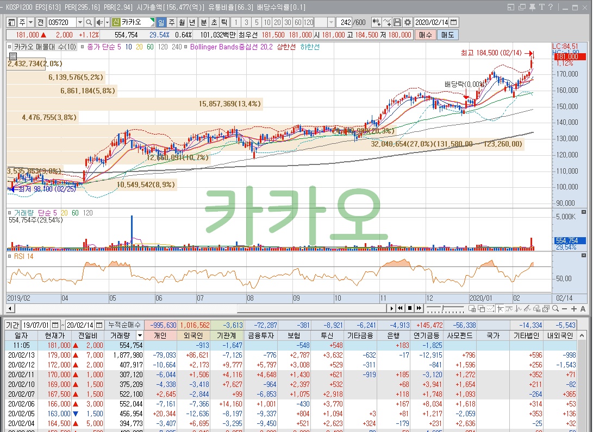
Task: Select the monthly 월 period button
Action: pyautogui.click(x=182, y=22)
